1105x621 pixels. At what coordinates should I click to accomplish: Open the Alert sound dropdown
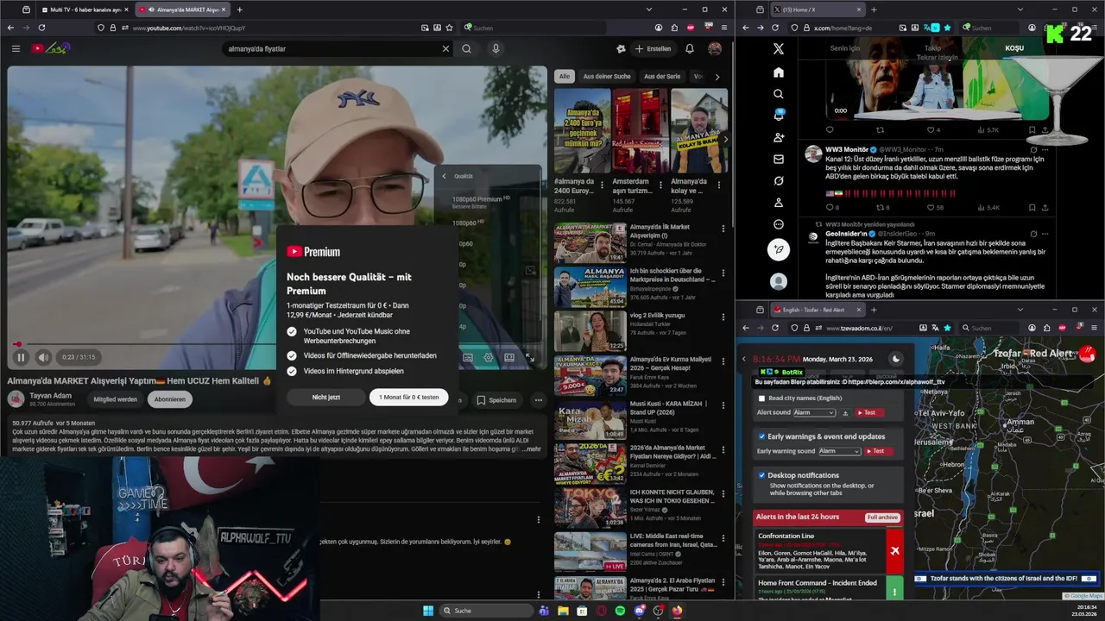tap(814, 413)
